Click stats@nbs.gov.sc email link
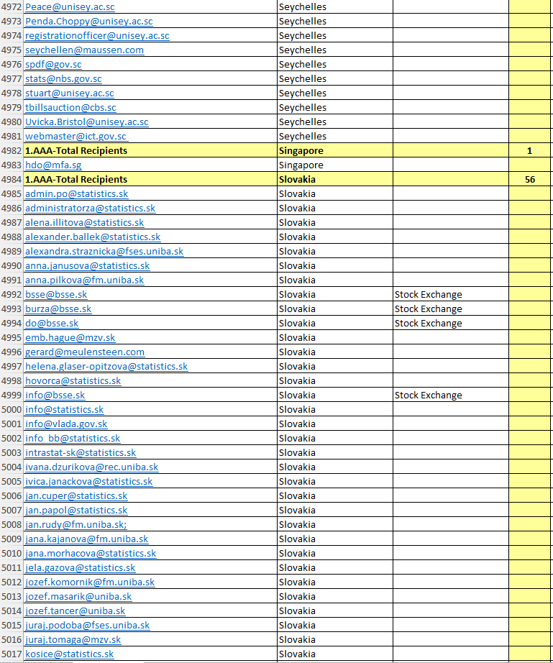This screenshot has width=553, height=663. coord(63,78)
